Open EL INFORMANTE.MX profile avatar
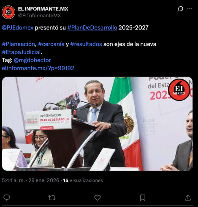Viewport: 198px width, 207px height. (x=8, y=12)
